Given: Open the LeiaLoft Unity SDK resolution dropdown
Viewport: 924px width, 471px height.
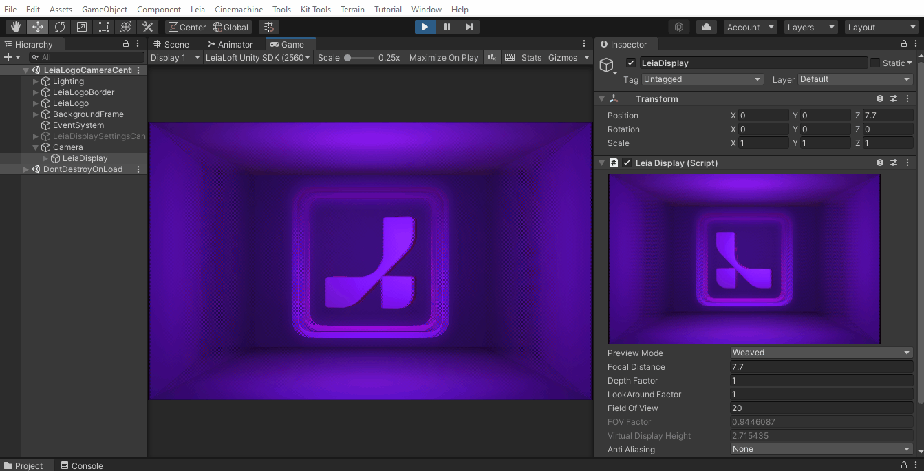Looking at the screenshot, I should [x=258, y=58].
